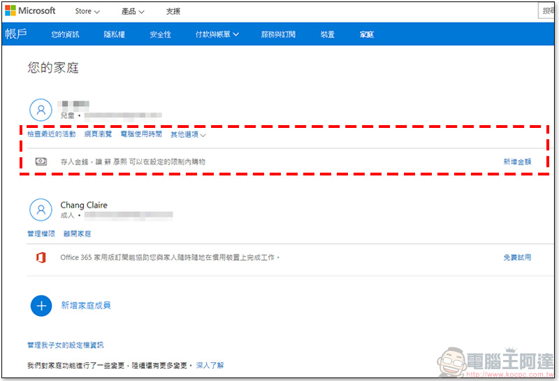Screen dimensions: 559x381
Task: Open 網頁瀏覽 settings link
Action: (98, 134)
